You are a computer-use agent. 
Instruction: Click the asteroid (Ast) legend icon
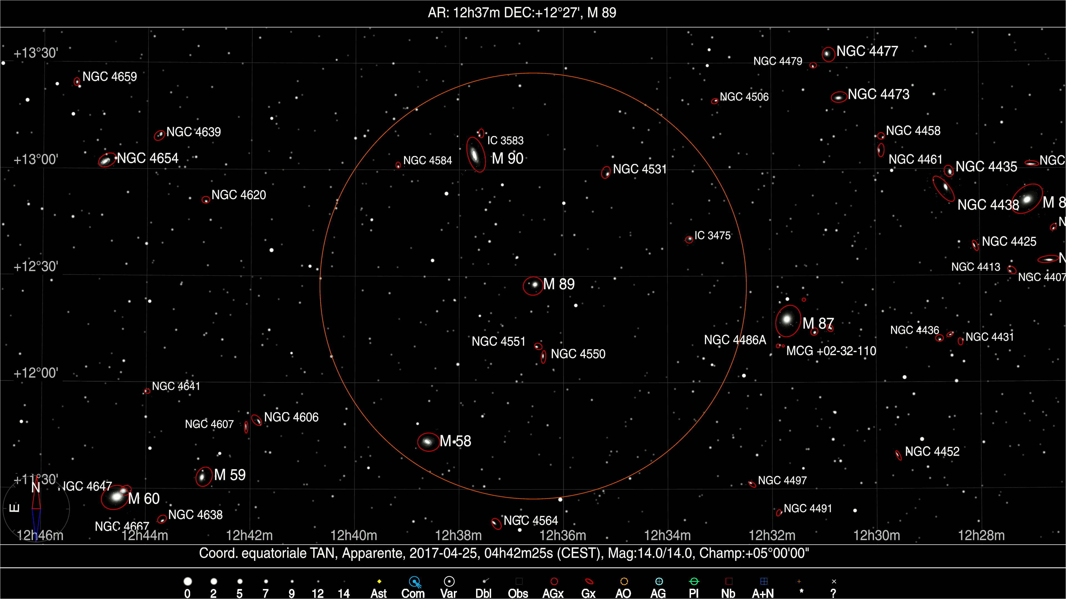pyautogui.click(x=379, y=582)
